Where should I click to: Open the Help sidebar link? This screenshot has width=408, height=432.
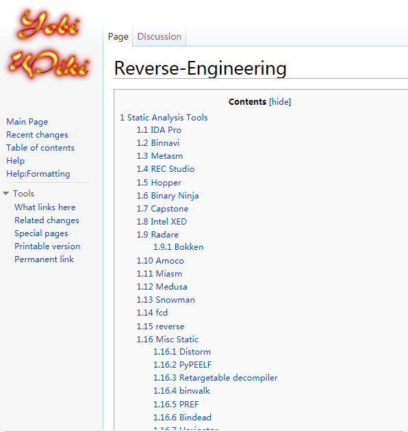click(16, 161)
